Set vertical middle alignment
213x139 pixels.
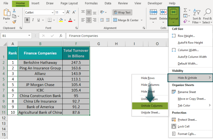(x=89, y=12)
